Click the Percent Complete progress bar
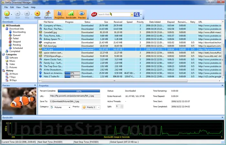The height and width of the screenshot is (145, 226). [79, 91]
